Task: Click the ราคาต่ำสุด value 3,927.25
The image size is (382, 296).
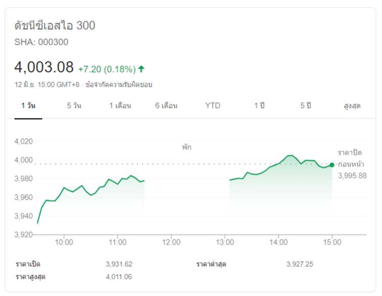Action: point(299,264)
